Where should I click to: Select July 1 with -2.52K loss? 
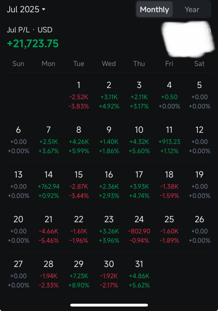[79, 95]
